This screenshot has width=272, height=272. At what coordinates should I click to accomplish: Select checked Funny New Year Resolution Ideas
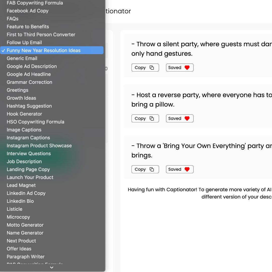point(52,50)
